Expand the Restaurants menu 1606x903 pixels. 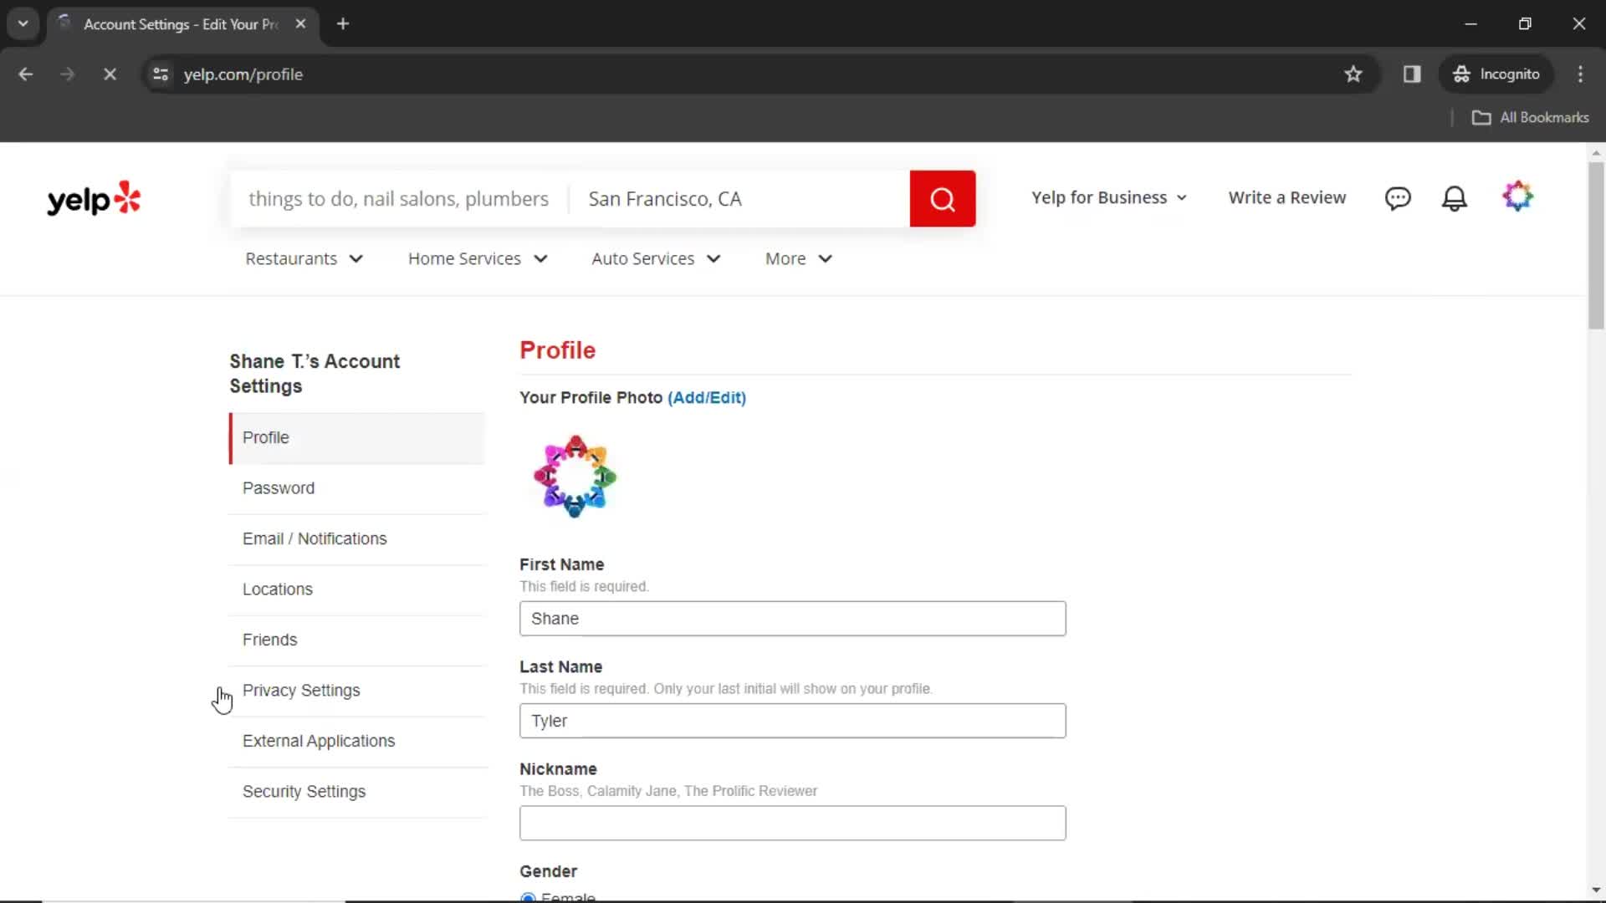pyautogui.click(x=304, y=259)
